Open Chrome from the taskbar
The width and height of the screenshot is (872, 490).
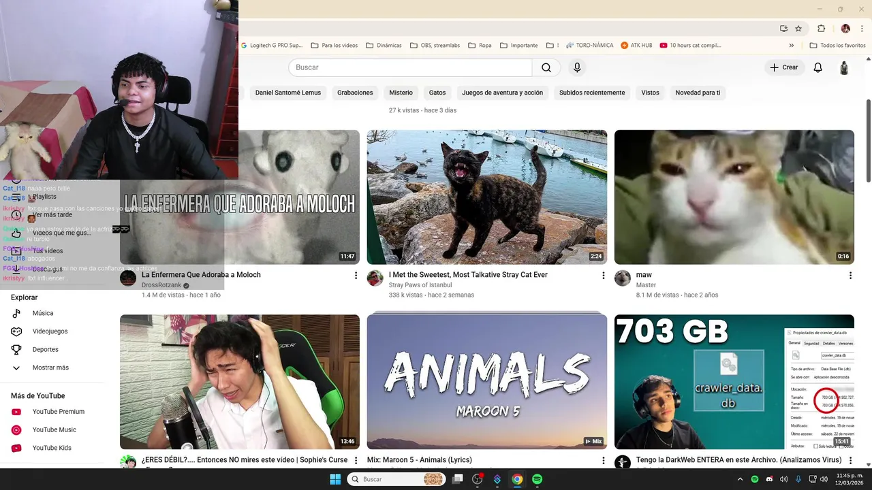point(517,479)
